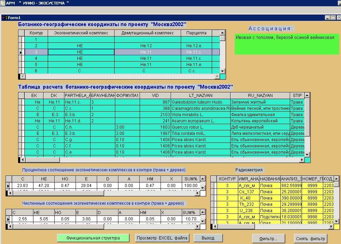Click Form1 window icon
The image size is (341, 244).
coord(5,18)
